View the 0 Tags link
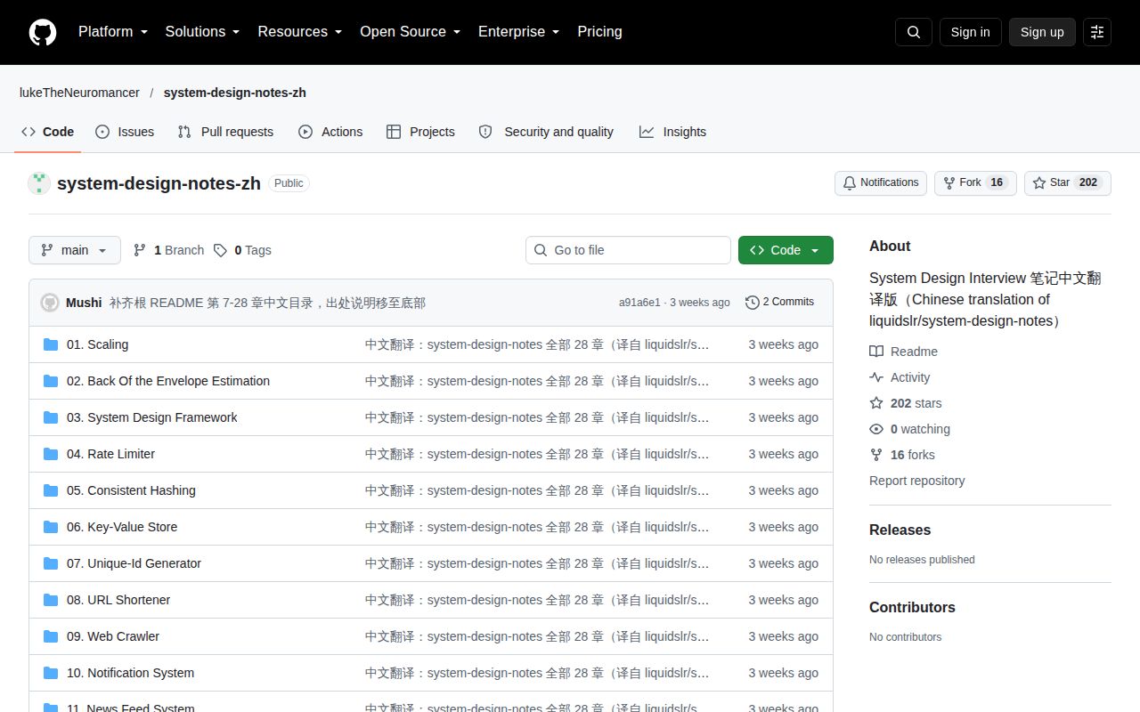 click(x=242, y=250)
